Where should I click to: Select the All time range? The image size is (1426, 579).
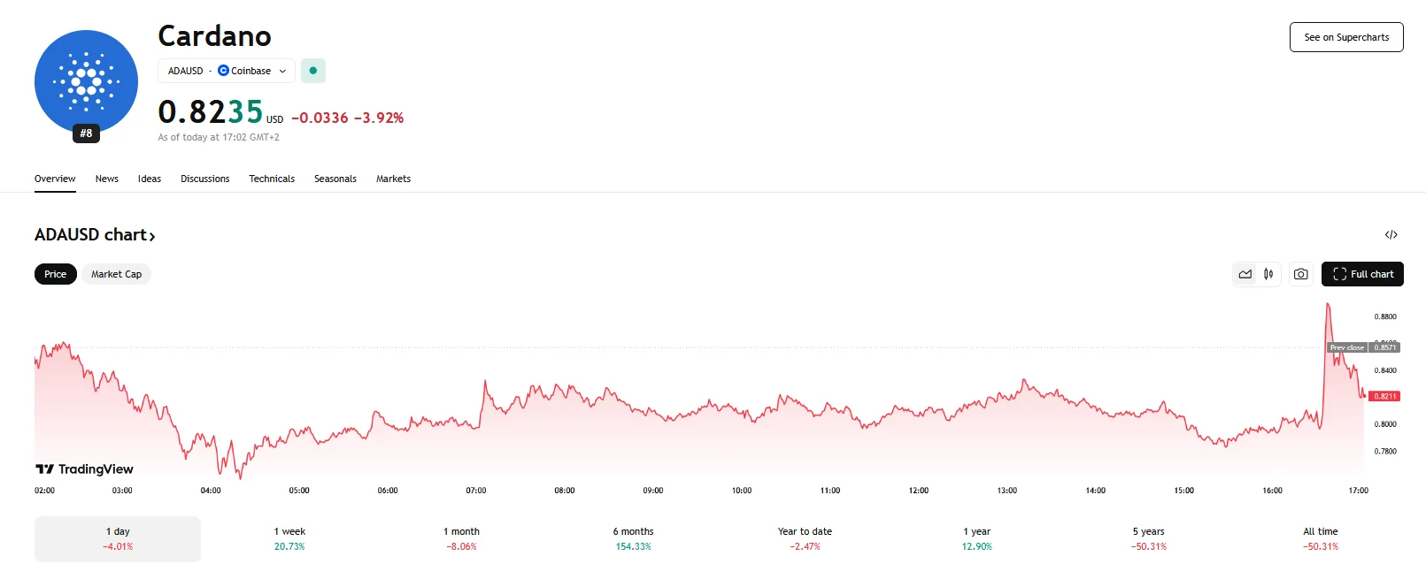(x=1320, y=538)
